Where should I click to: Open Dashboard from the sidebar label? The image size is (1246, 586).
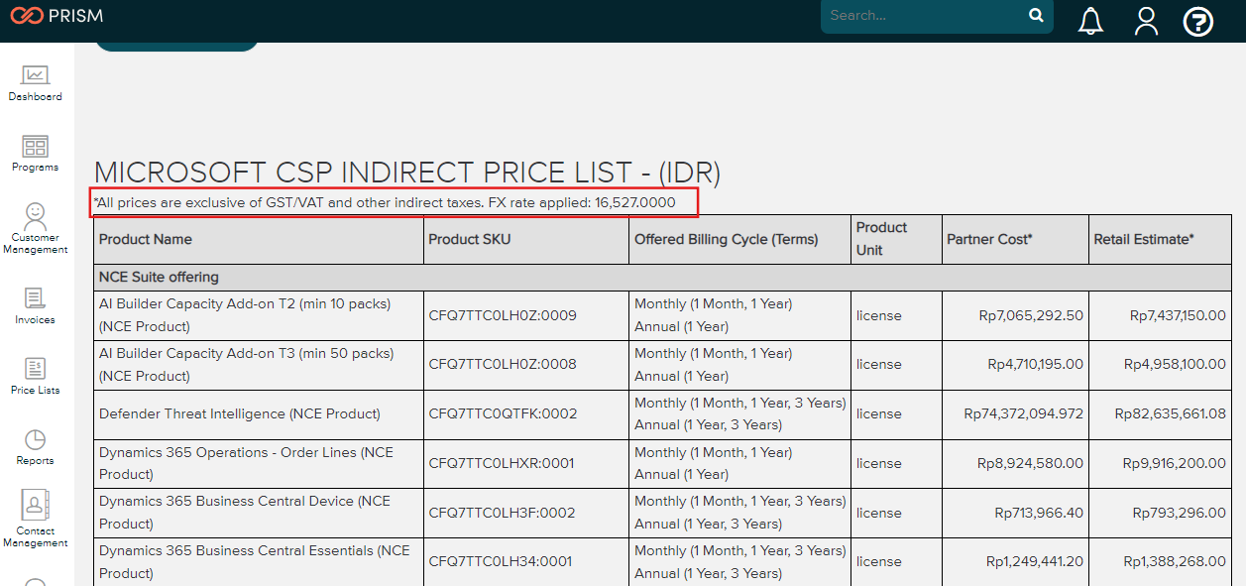36,97
